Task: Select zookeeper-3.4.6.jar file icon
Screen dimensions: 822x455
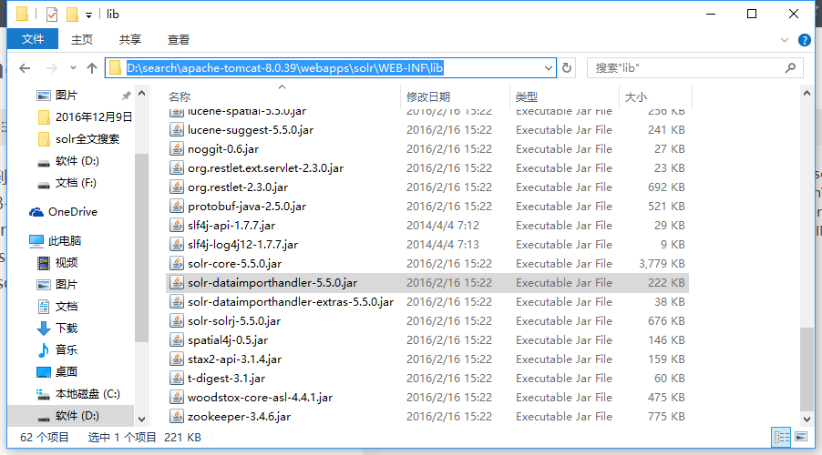Action: click(177, 417)
